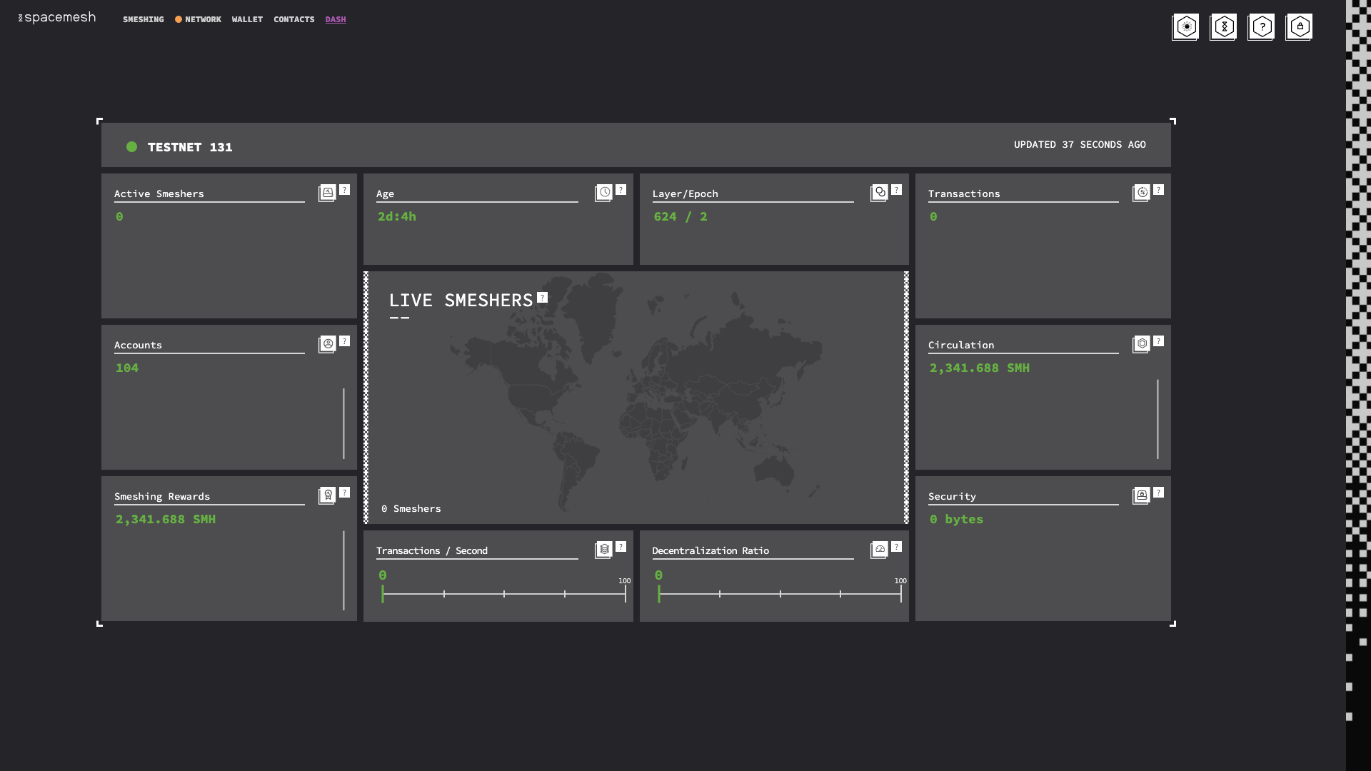1371x771 pixels.
Task: Switch to the Wallet tab
Action: [x=247, y=19]
